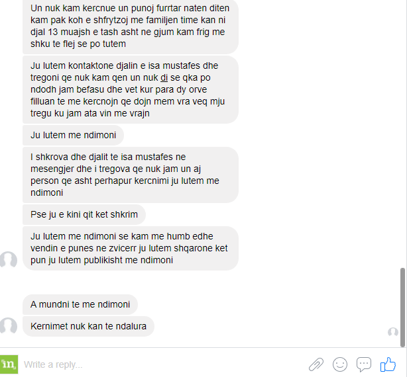Click the small seen-receipt avatar at right
Screen dimensions: 407x377
coord(392,331)
